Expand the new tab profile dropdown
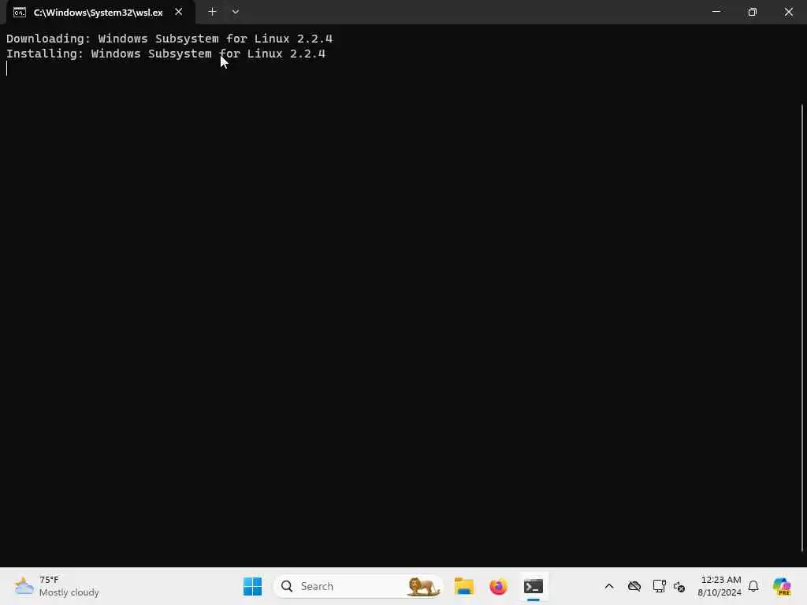This screenshot has height=605, width=807. (235, 12)
